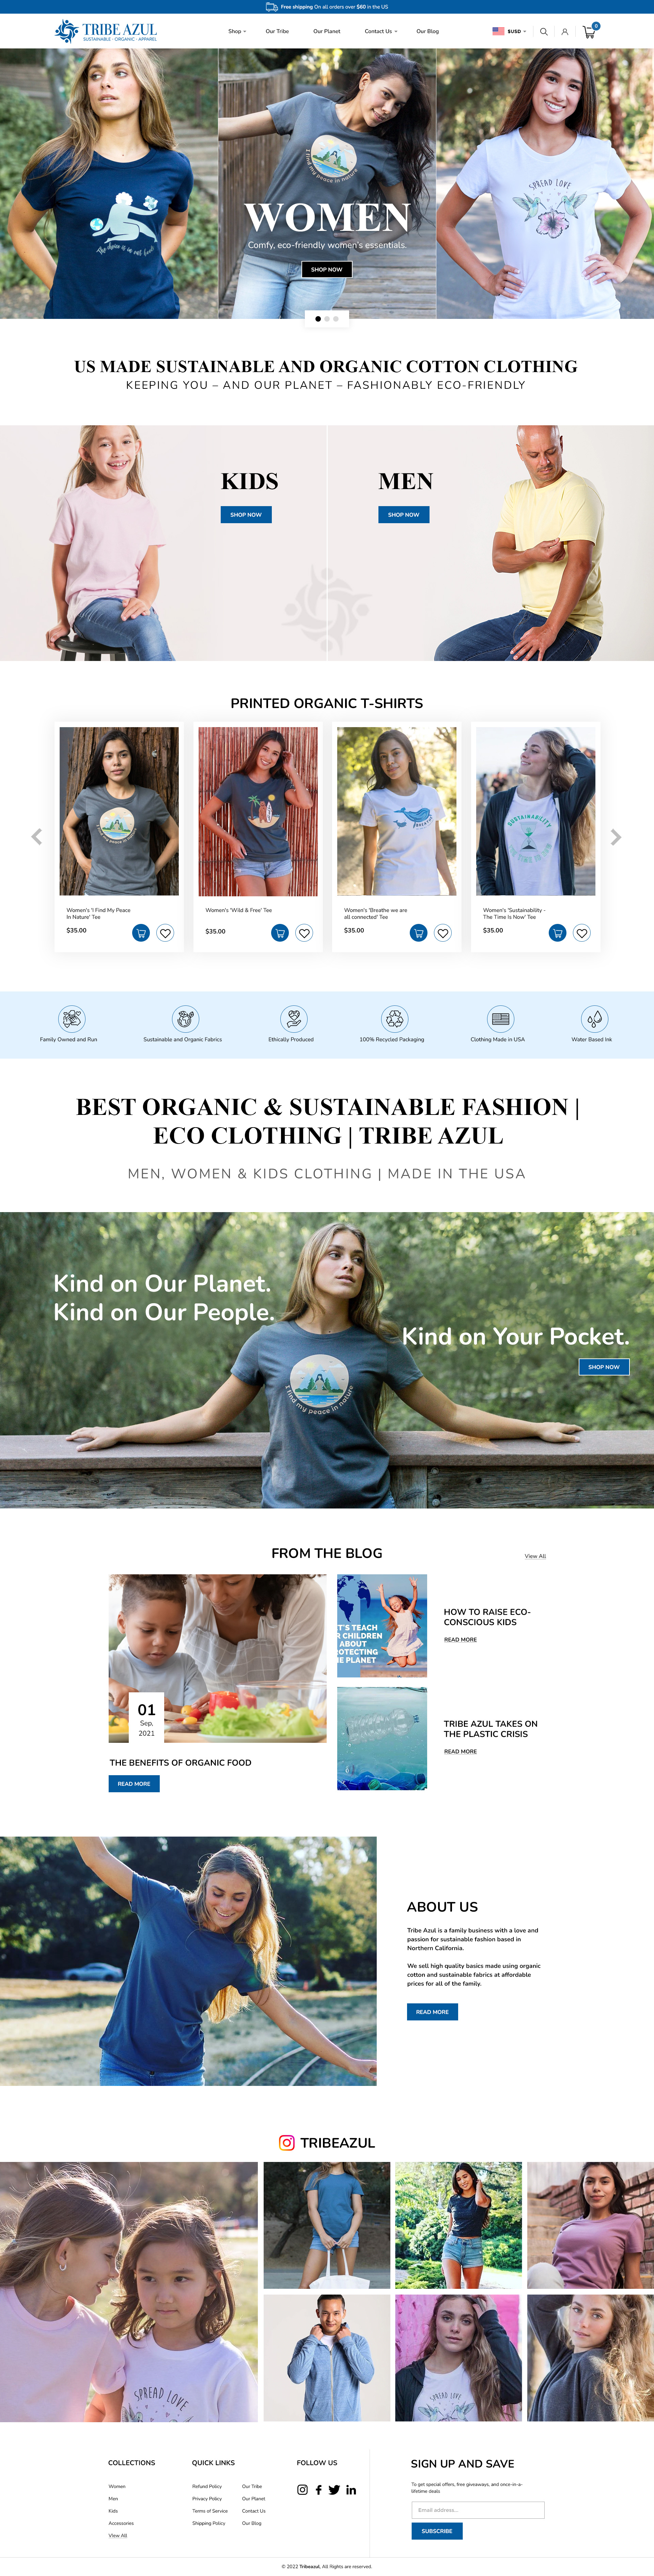The height and width of the screenshot is (2576, 654).
Task: Open the shopping cart icon
Action: coord(589,31)
